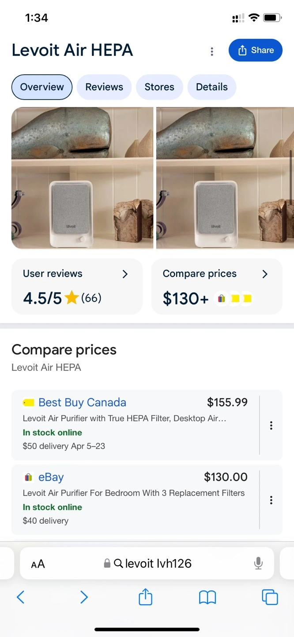The image size is (294, 637).
Task: Open the Stores tab
Action: tap(159, 87)
